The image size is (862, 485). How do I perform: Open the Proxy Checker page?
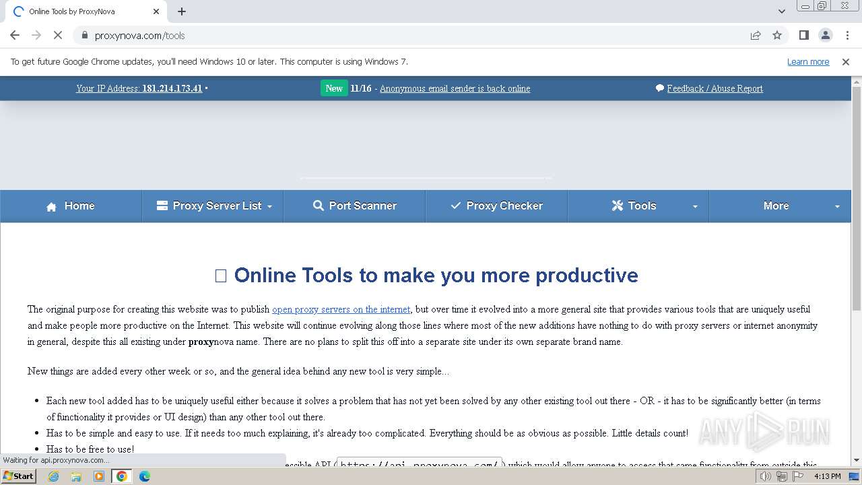pos(497,206)
